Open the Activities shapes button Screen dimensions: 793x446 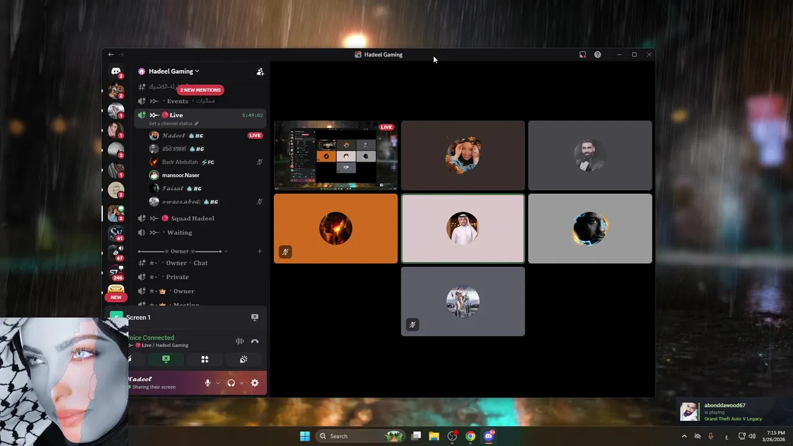pos(204,359)
